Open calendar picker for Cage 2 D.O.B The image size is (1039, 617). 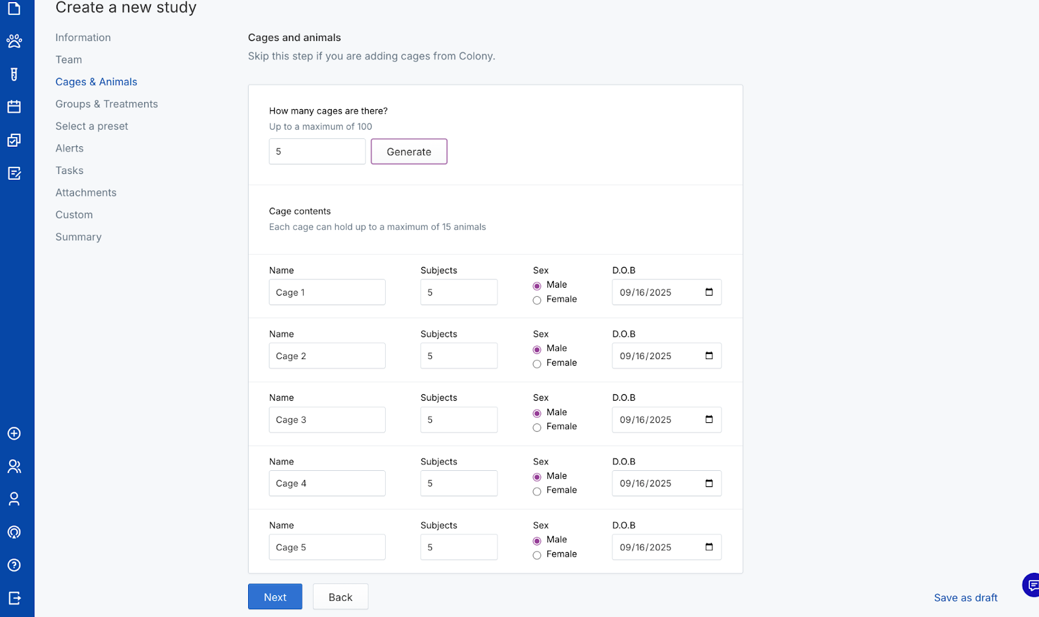click(709, 356)
